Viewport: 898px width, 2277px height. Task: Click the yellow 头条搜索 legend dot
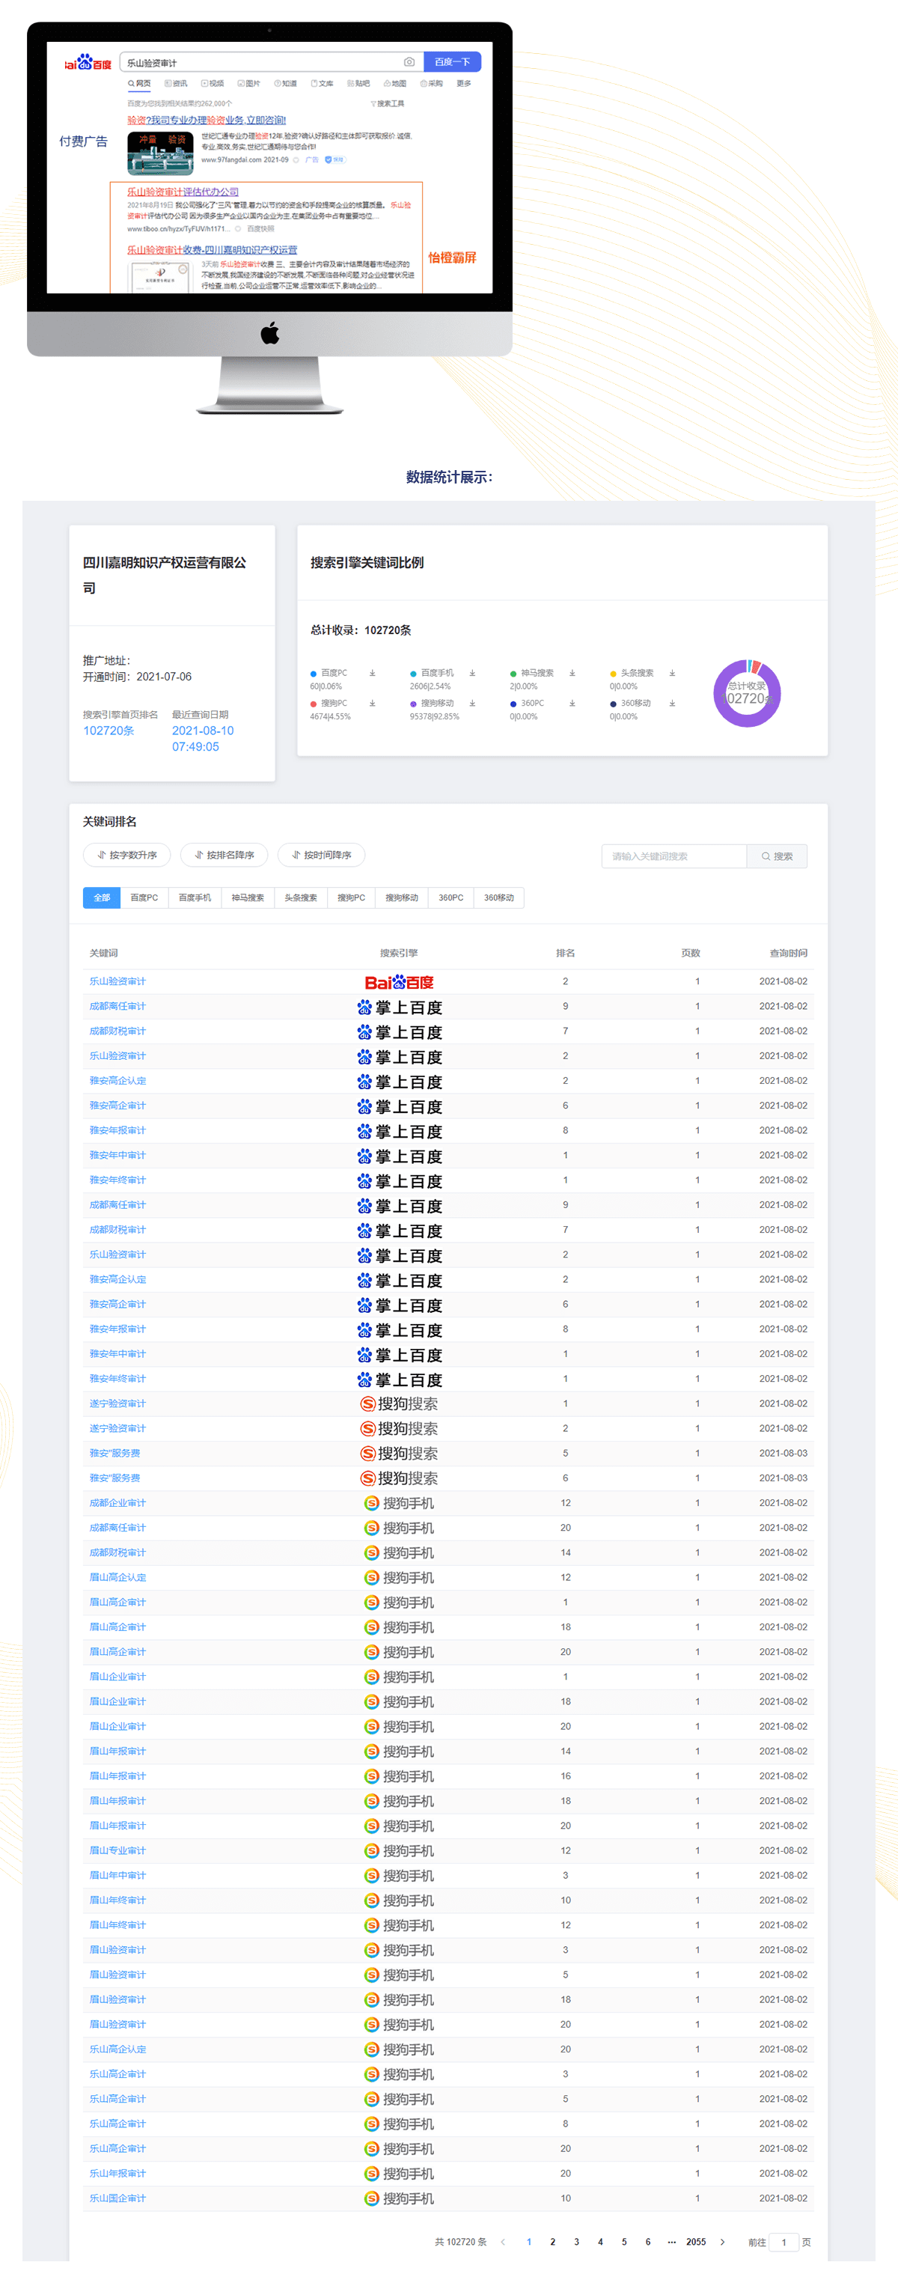pos(614,674)
